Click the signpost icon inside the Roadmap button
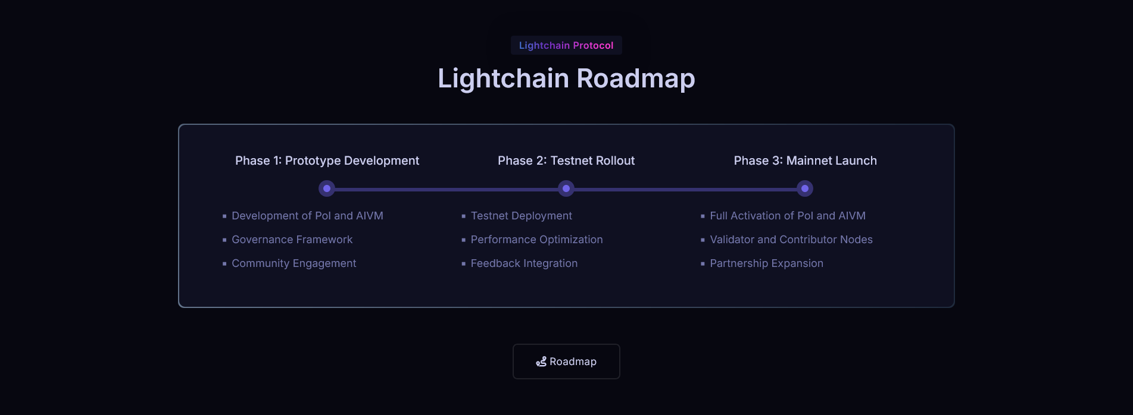This screenshot has height=415, width=1133. 541,361
